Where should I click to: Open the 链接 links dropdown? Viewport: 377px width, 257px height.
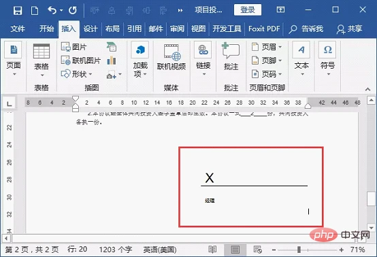[203, 59]
